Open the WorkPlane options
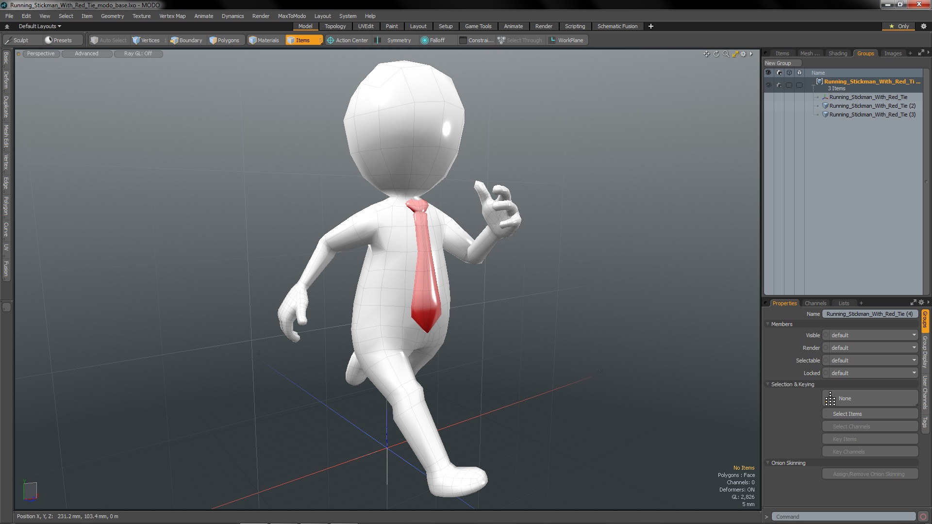This screenshot has height=524, width=932. point(566,40)
